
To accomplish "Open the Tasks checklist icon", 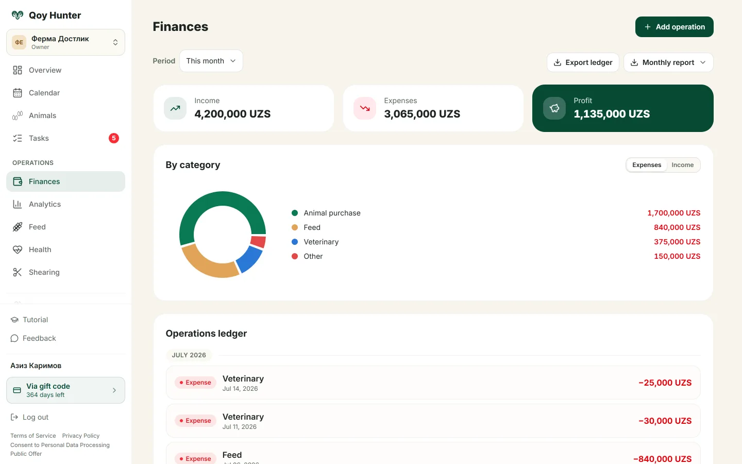I will [x=18, y=138].
